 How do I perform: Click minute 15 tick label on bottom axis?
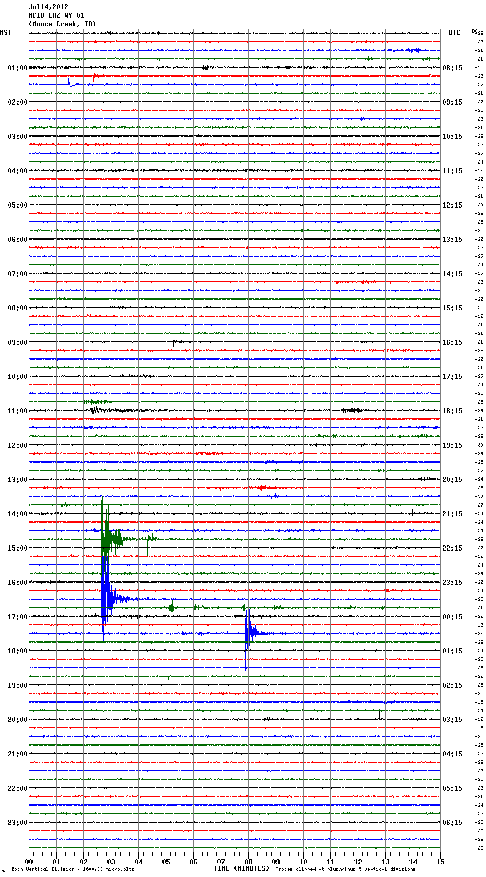pos(440,862)
